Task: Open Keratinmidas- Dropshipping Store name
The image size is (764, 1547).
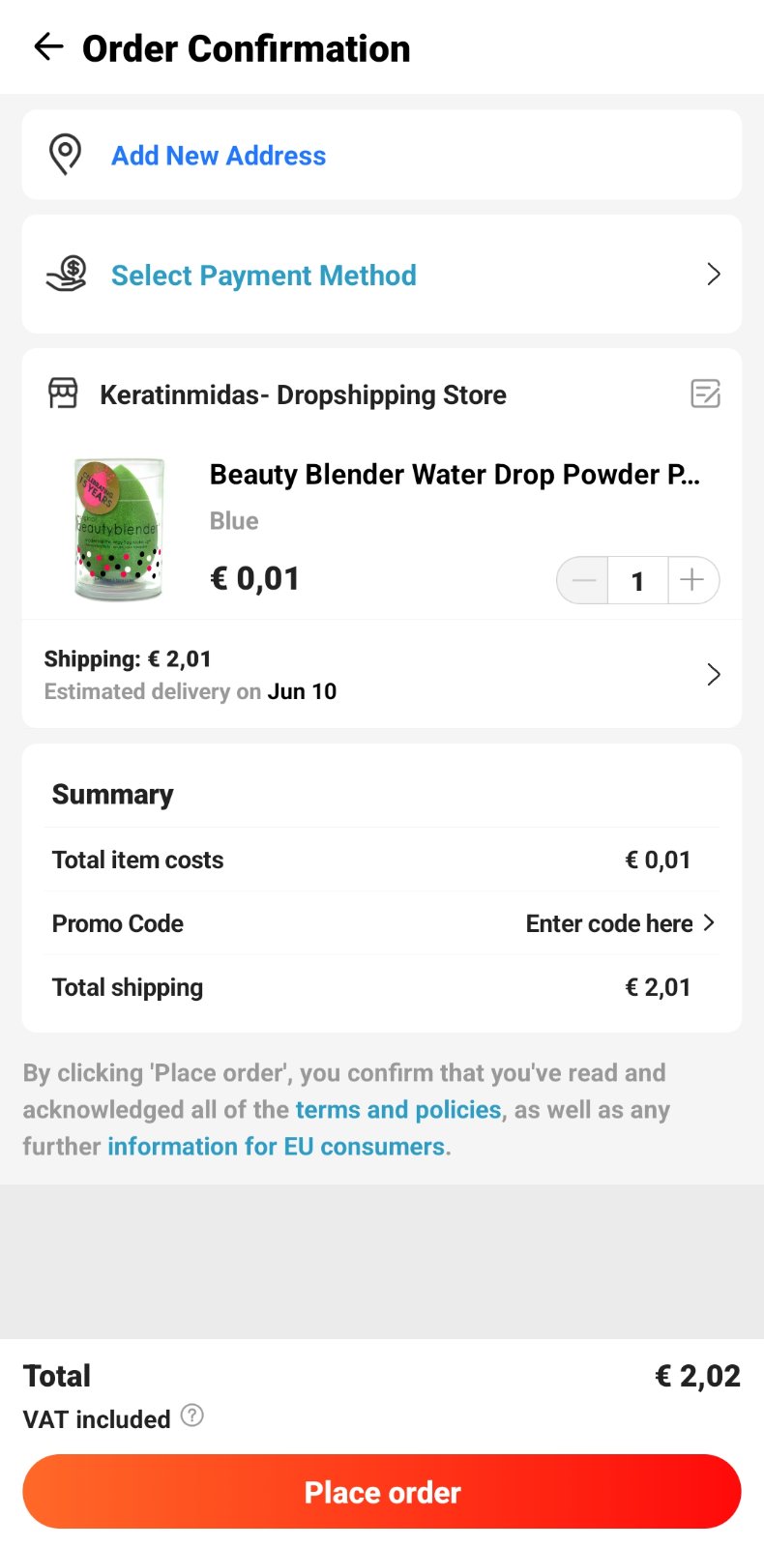Action: coord(303,394)
